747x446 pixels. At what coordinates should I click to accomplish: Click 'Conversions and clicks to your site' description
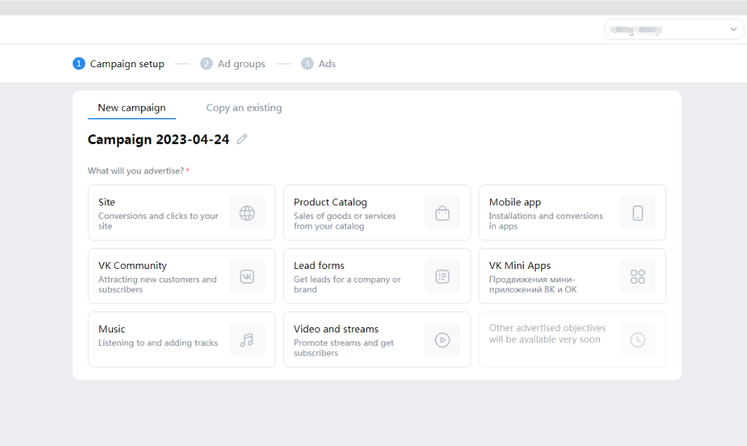pyautogui.click(x=158, y=221)
